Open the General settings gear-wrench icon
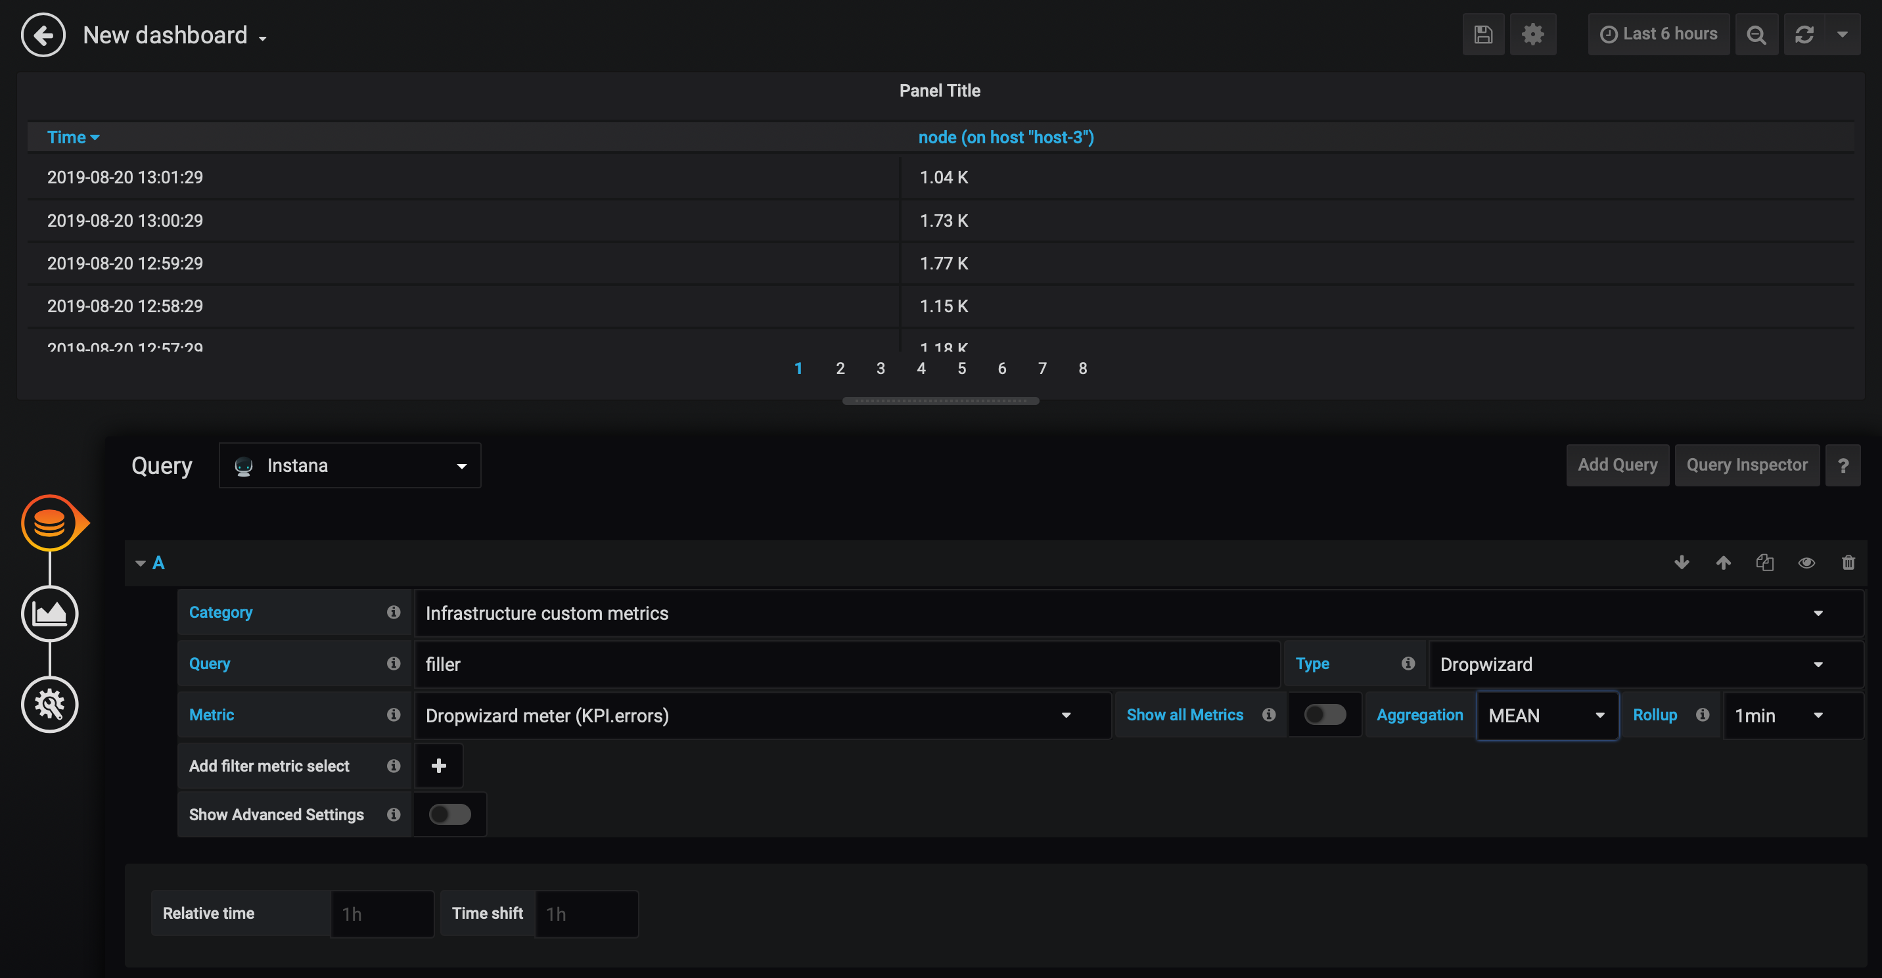This screenshot has height=978, width=1882. [x=50, y=704]
